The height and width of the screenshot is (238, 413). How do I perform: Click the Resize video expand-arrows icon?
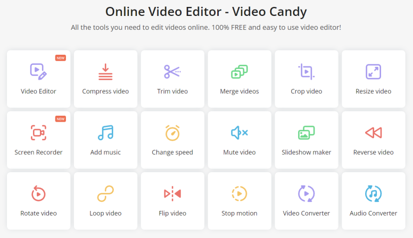tap(373, 72)
